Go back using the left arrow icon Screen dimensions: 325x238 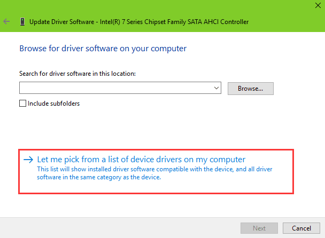(x=6, y=21)
